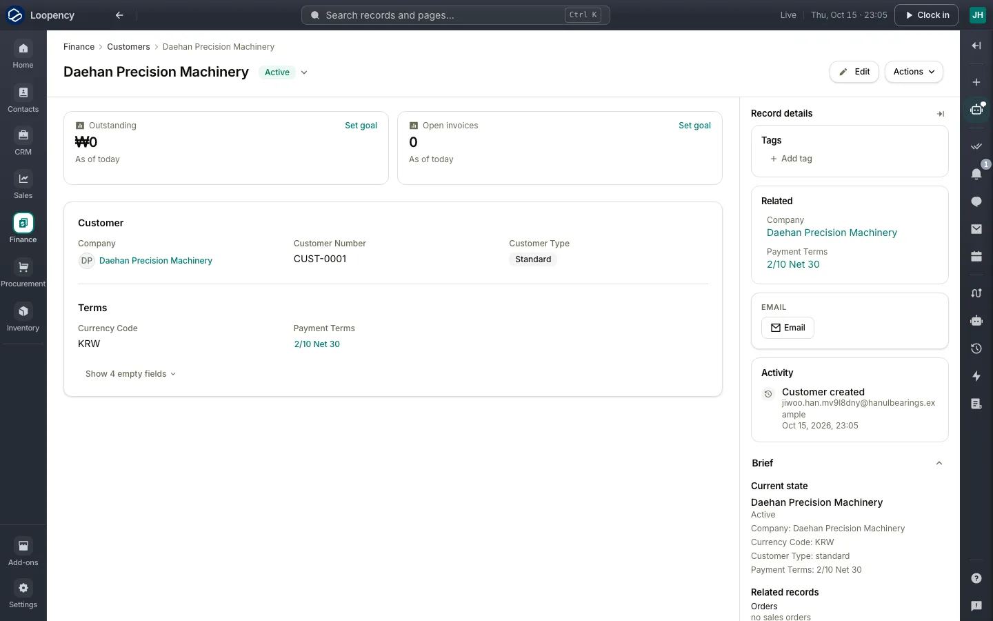Click Add tag under Tags
This screenshot has height=621, width=993.
click(791, 159)
